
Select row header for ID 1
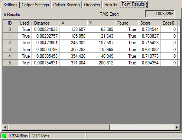(10, 36)
